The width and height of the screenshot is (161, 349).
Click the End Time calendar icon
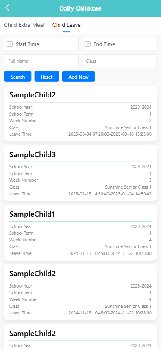click(87, 44)
